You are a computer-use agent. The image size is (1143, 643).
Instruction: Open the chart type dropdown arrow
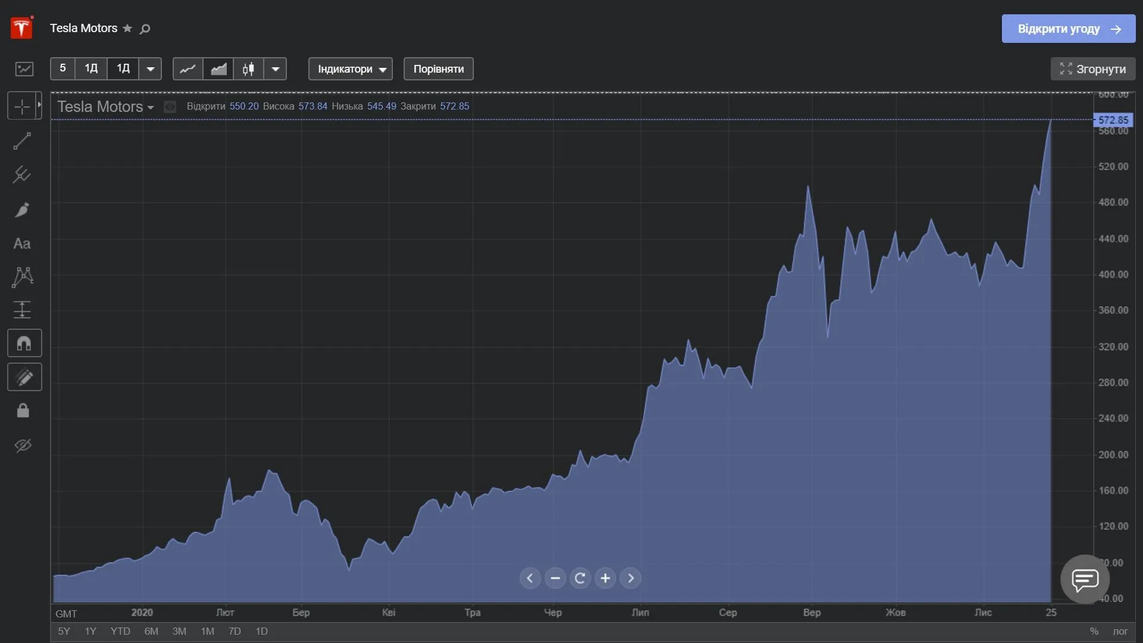(x=275, y=69)
